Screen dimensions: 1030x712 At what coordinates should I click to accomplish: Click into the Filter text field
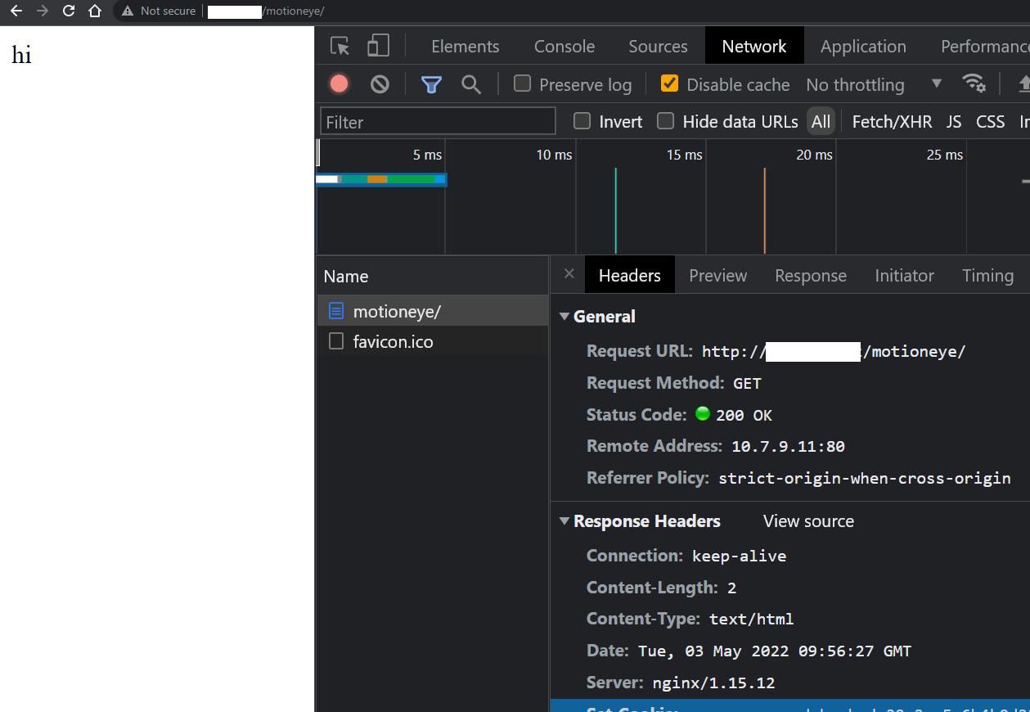pos(438,121)
